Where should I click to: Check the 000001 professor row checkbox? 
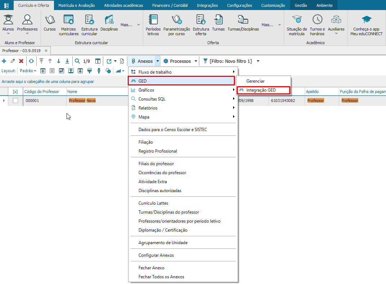point(15,101)
